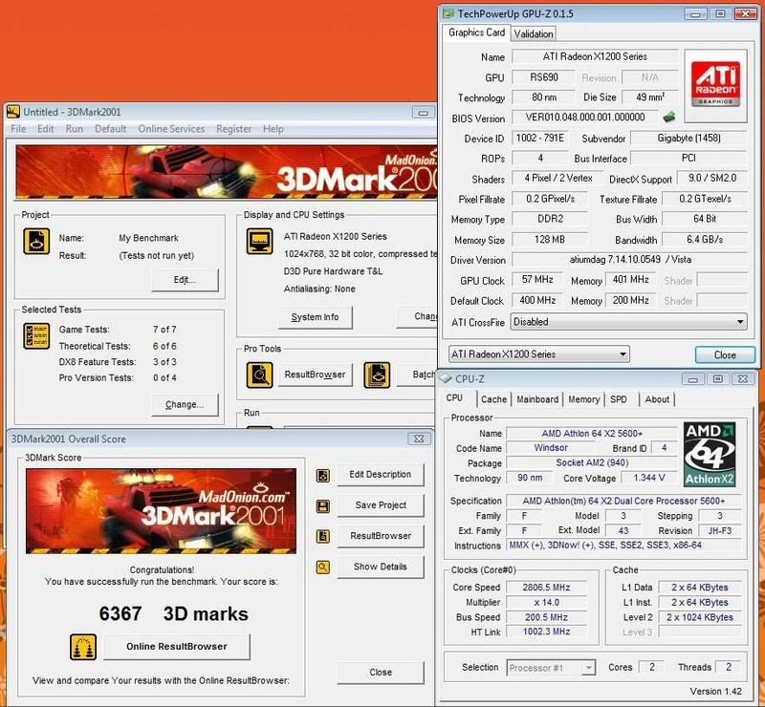The image size is (765, 707).
Task: Click the Instructions field in CPU-Z
Action: (x=623, y=546)
